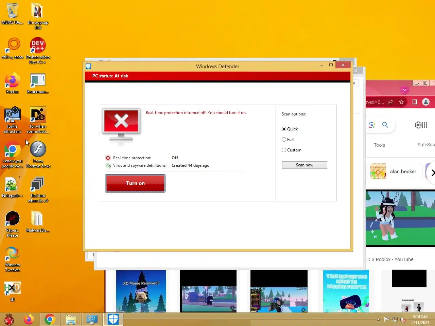The image size is (435, 326).
Task: Click Windows Defender title bar shield icon
Action: [x=88, y=66]
